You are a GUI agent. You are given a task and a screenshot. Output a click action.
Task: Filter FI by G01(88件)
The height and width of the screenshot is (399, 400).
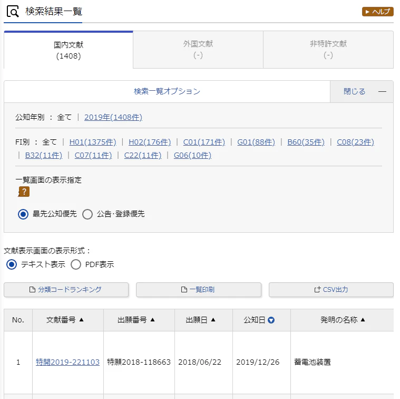click(256, 142)
